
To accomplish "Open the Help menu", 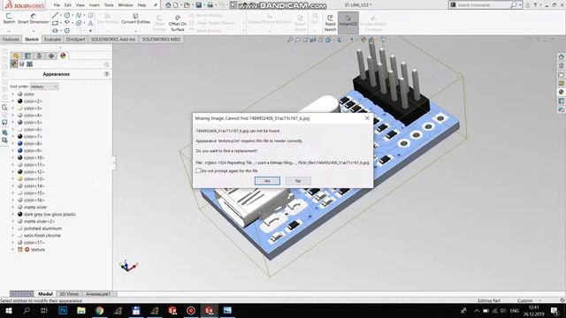I will tap(141, 5).
